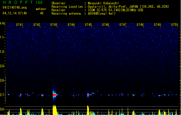
Task: Click the 0.7 frequency axis label
Action: click(2, 95)
